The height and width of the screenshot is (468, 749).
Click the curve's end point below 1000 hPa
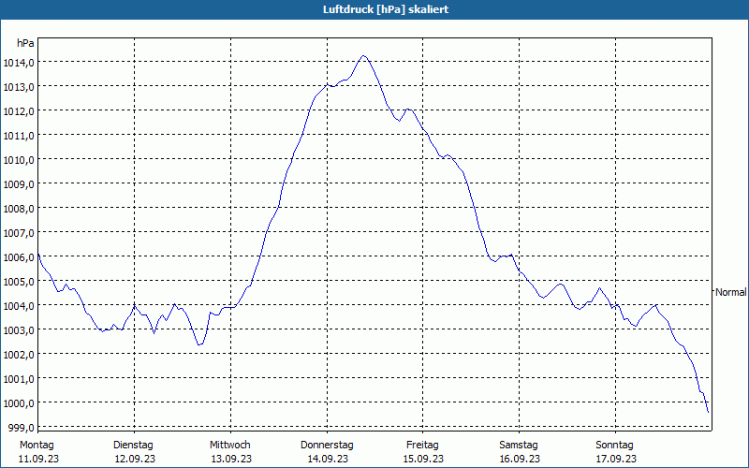click(x=708, y=412)
